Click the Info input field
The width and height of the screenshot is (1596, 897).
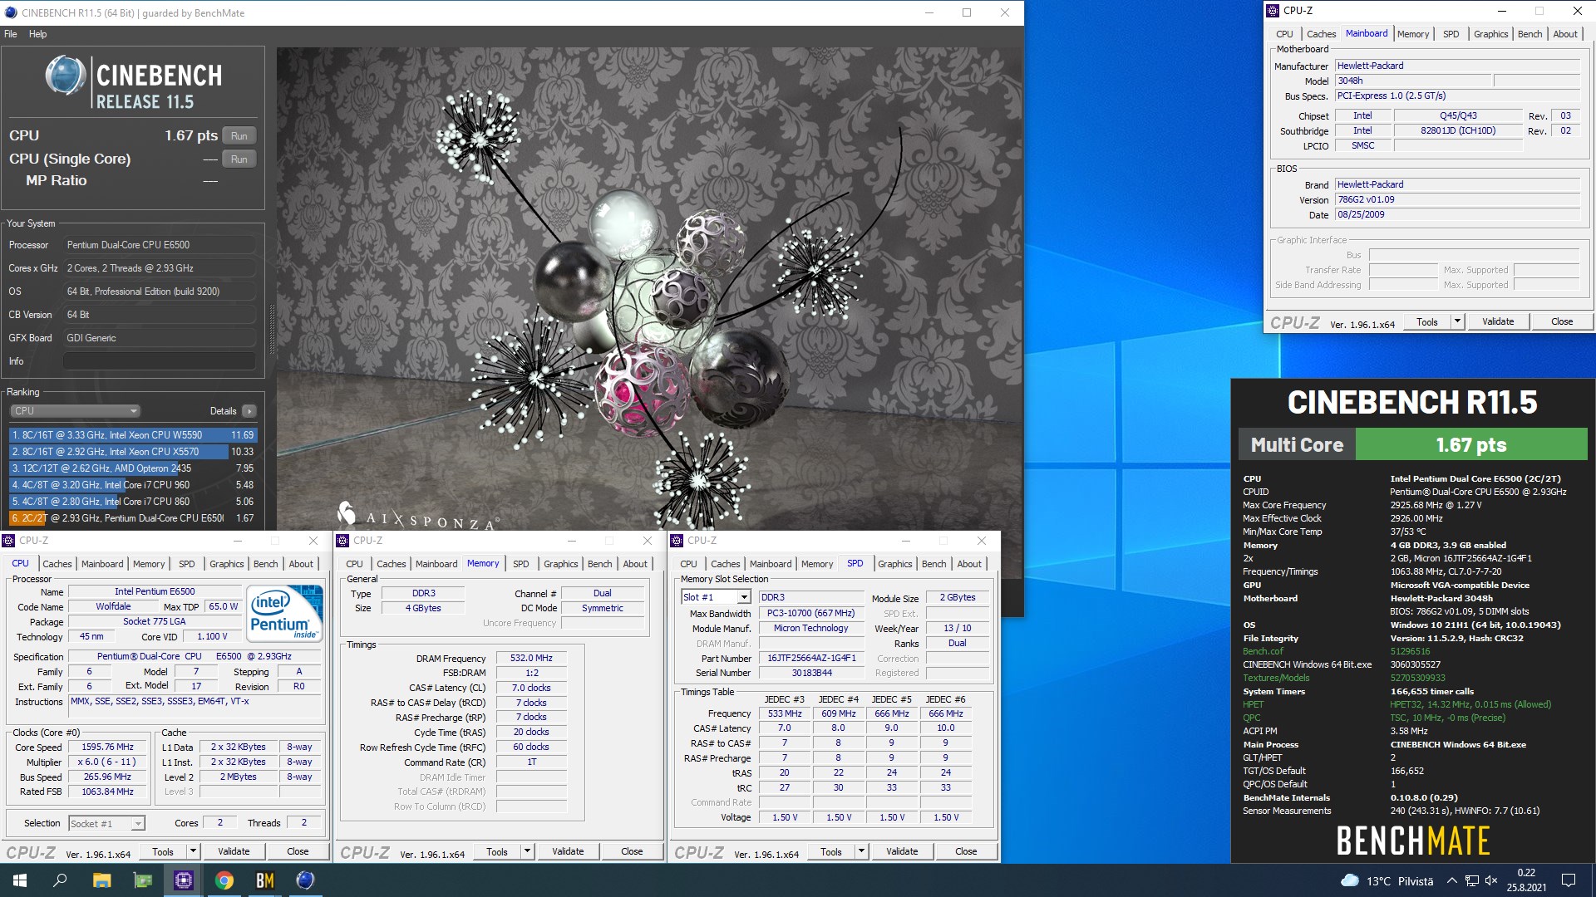[x=160, y=361]
